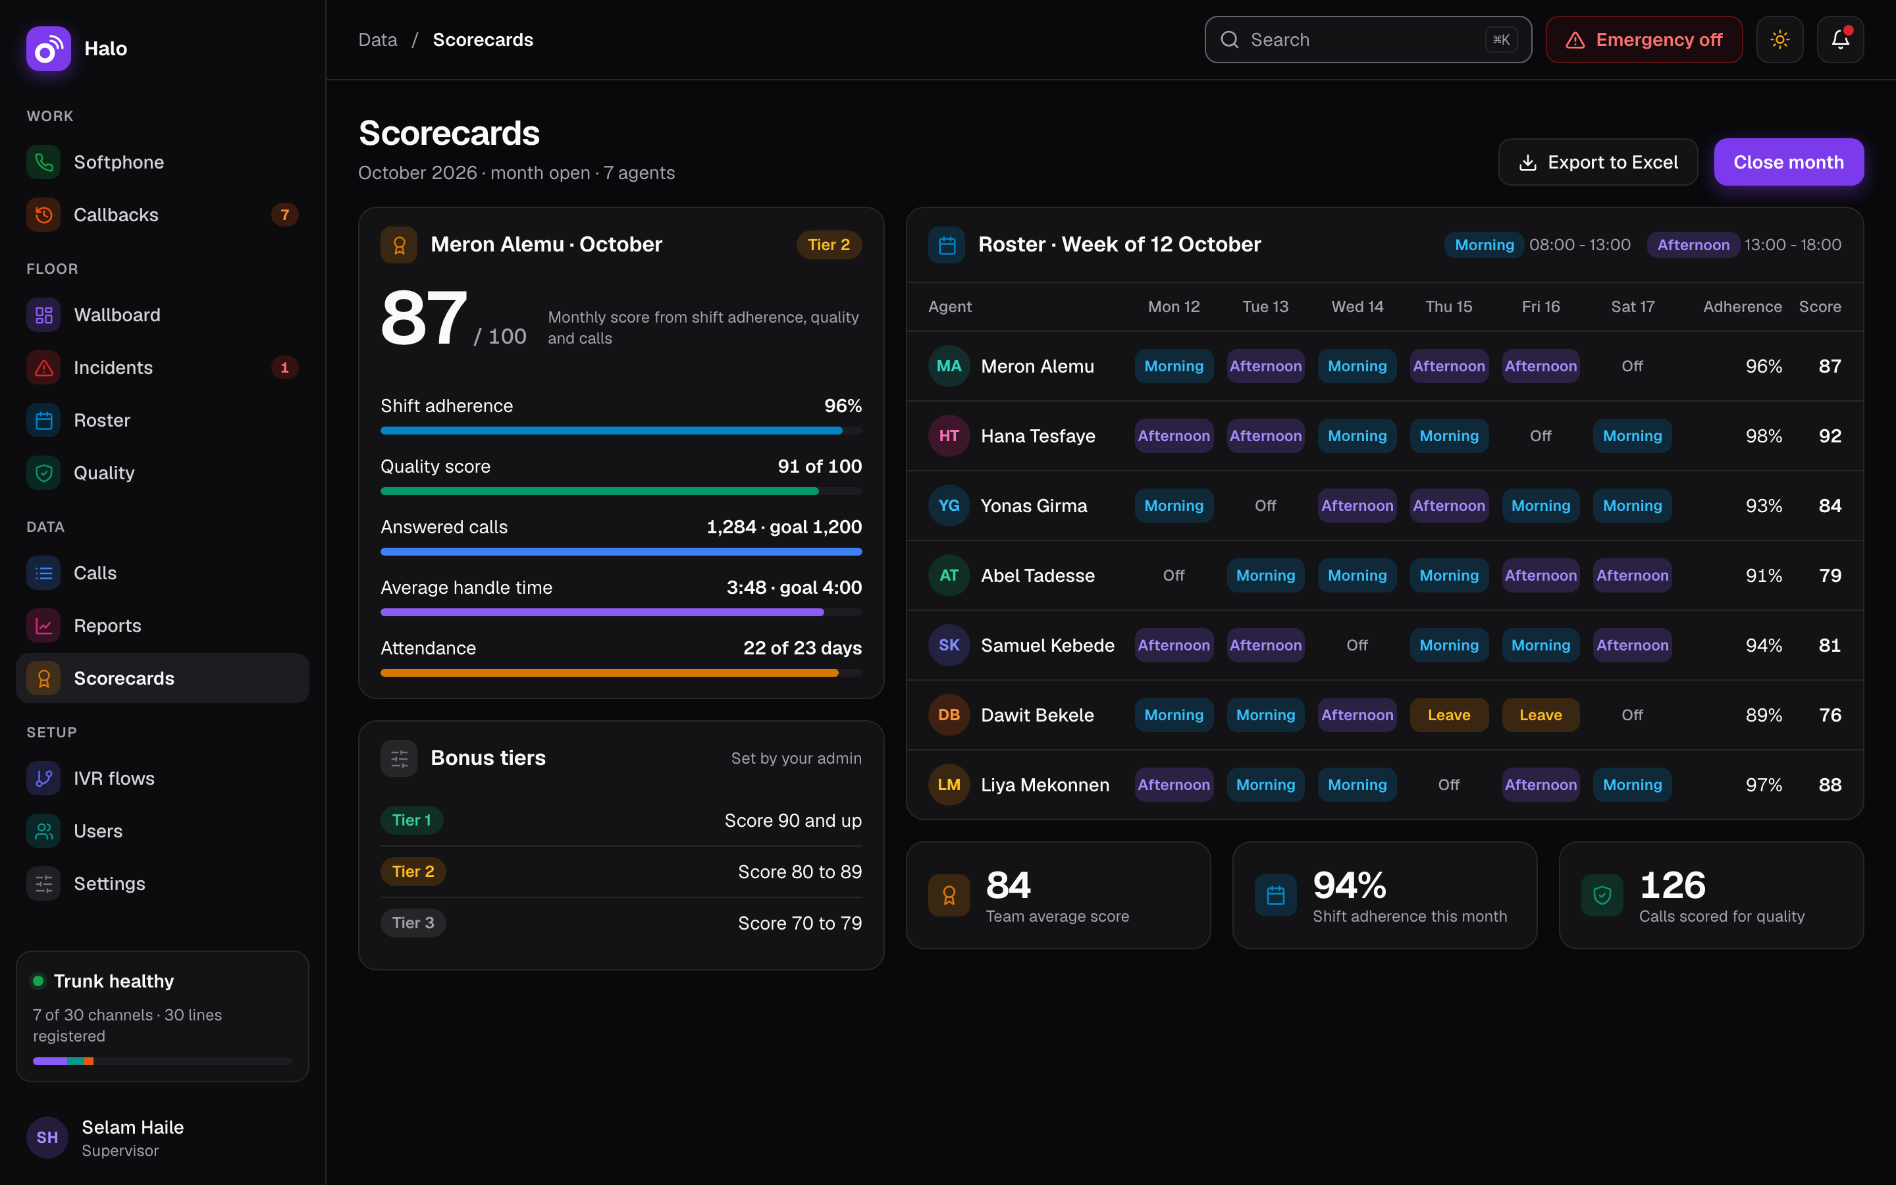Click the Shift adherence progress bar

coord(621,431)
